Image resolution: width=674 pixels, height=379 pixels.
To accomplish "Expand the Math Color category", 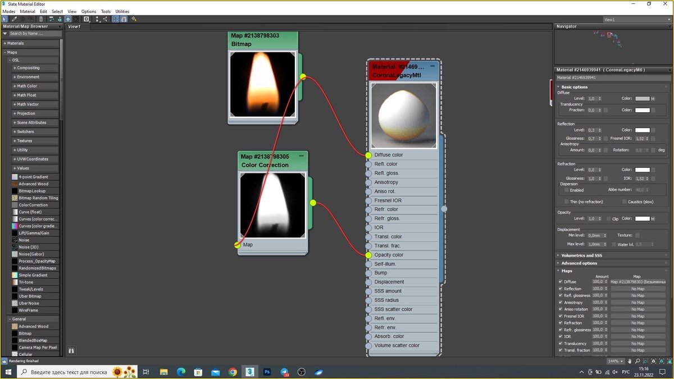I will [35, 86].
